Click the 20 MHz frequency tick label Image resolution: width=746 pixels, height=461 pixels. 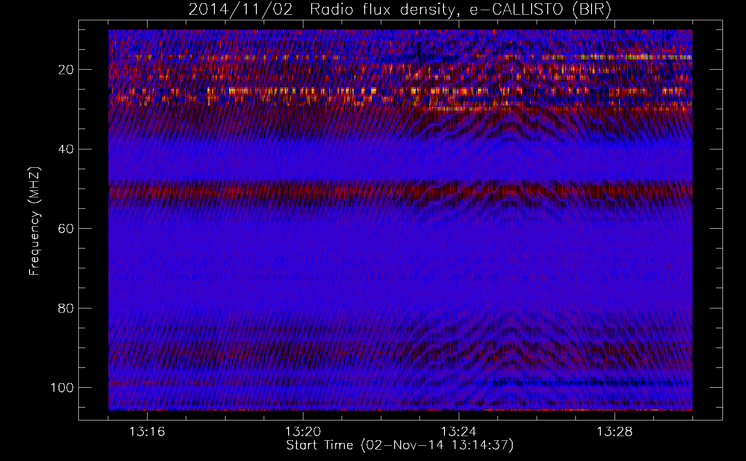pos(66,70)
